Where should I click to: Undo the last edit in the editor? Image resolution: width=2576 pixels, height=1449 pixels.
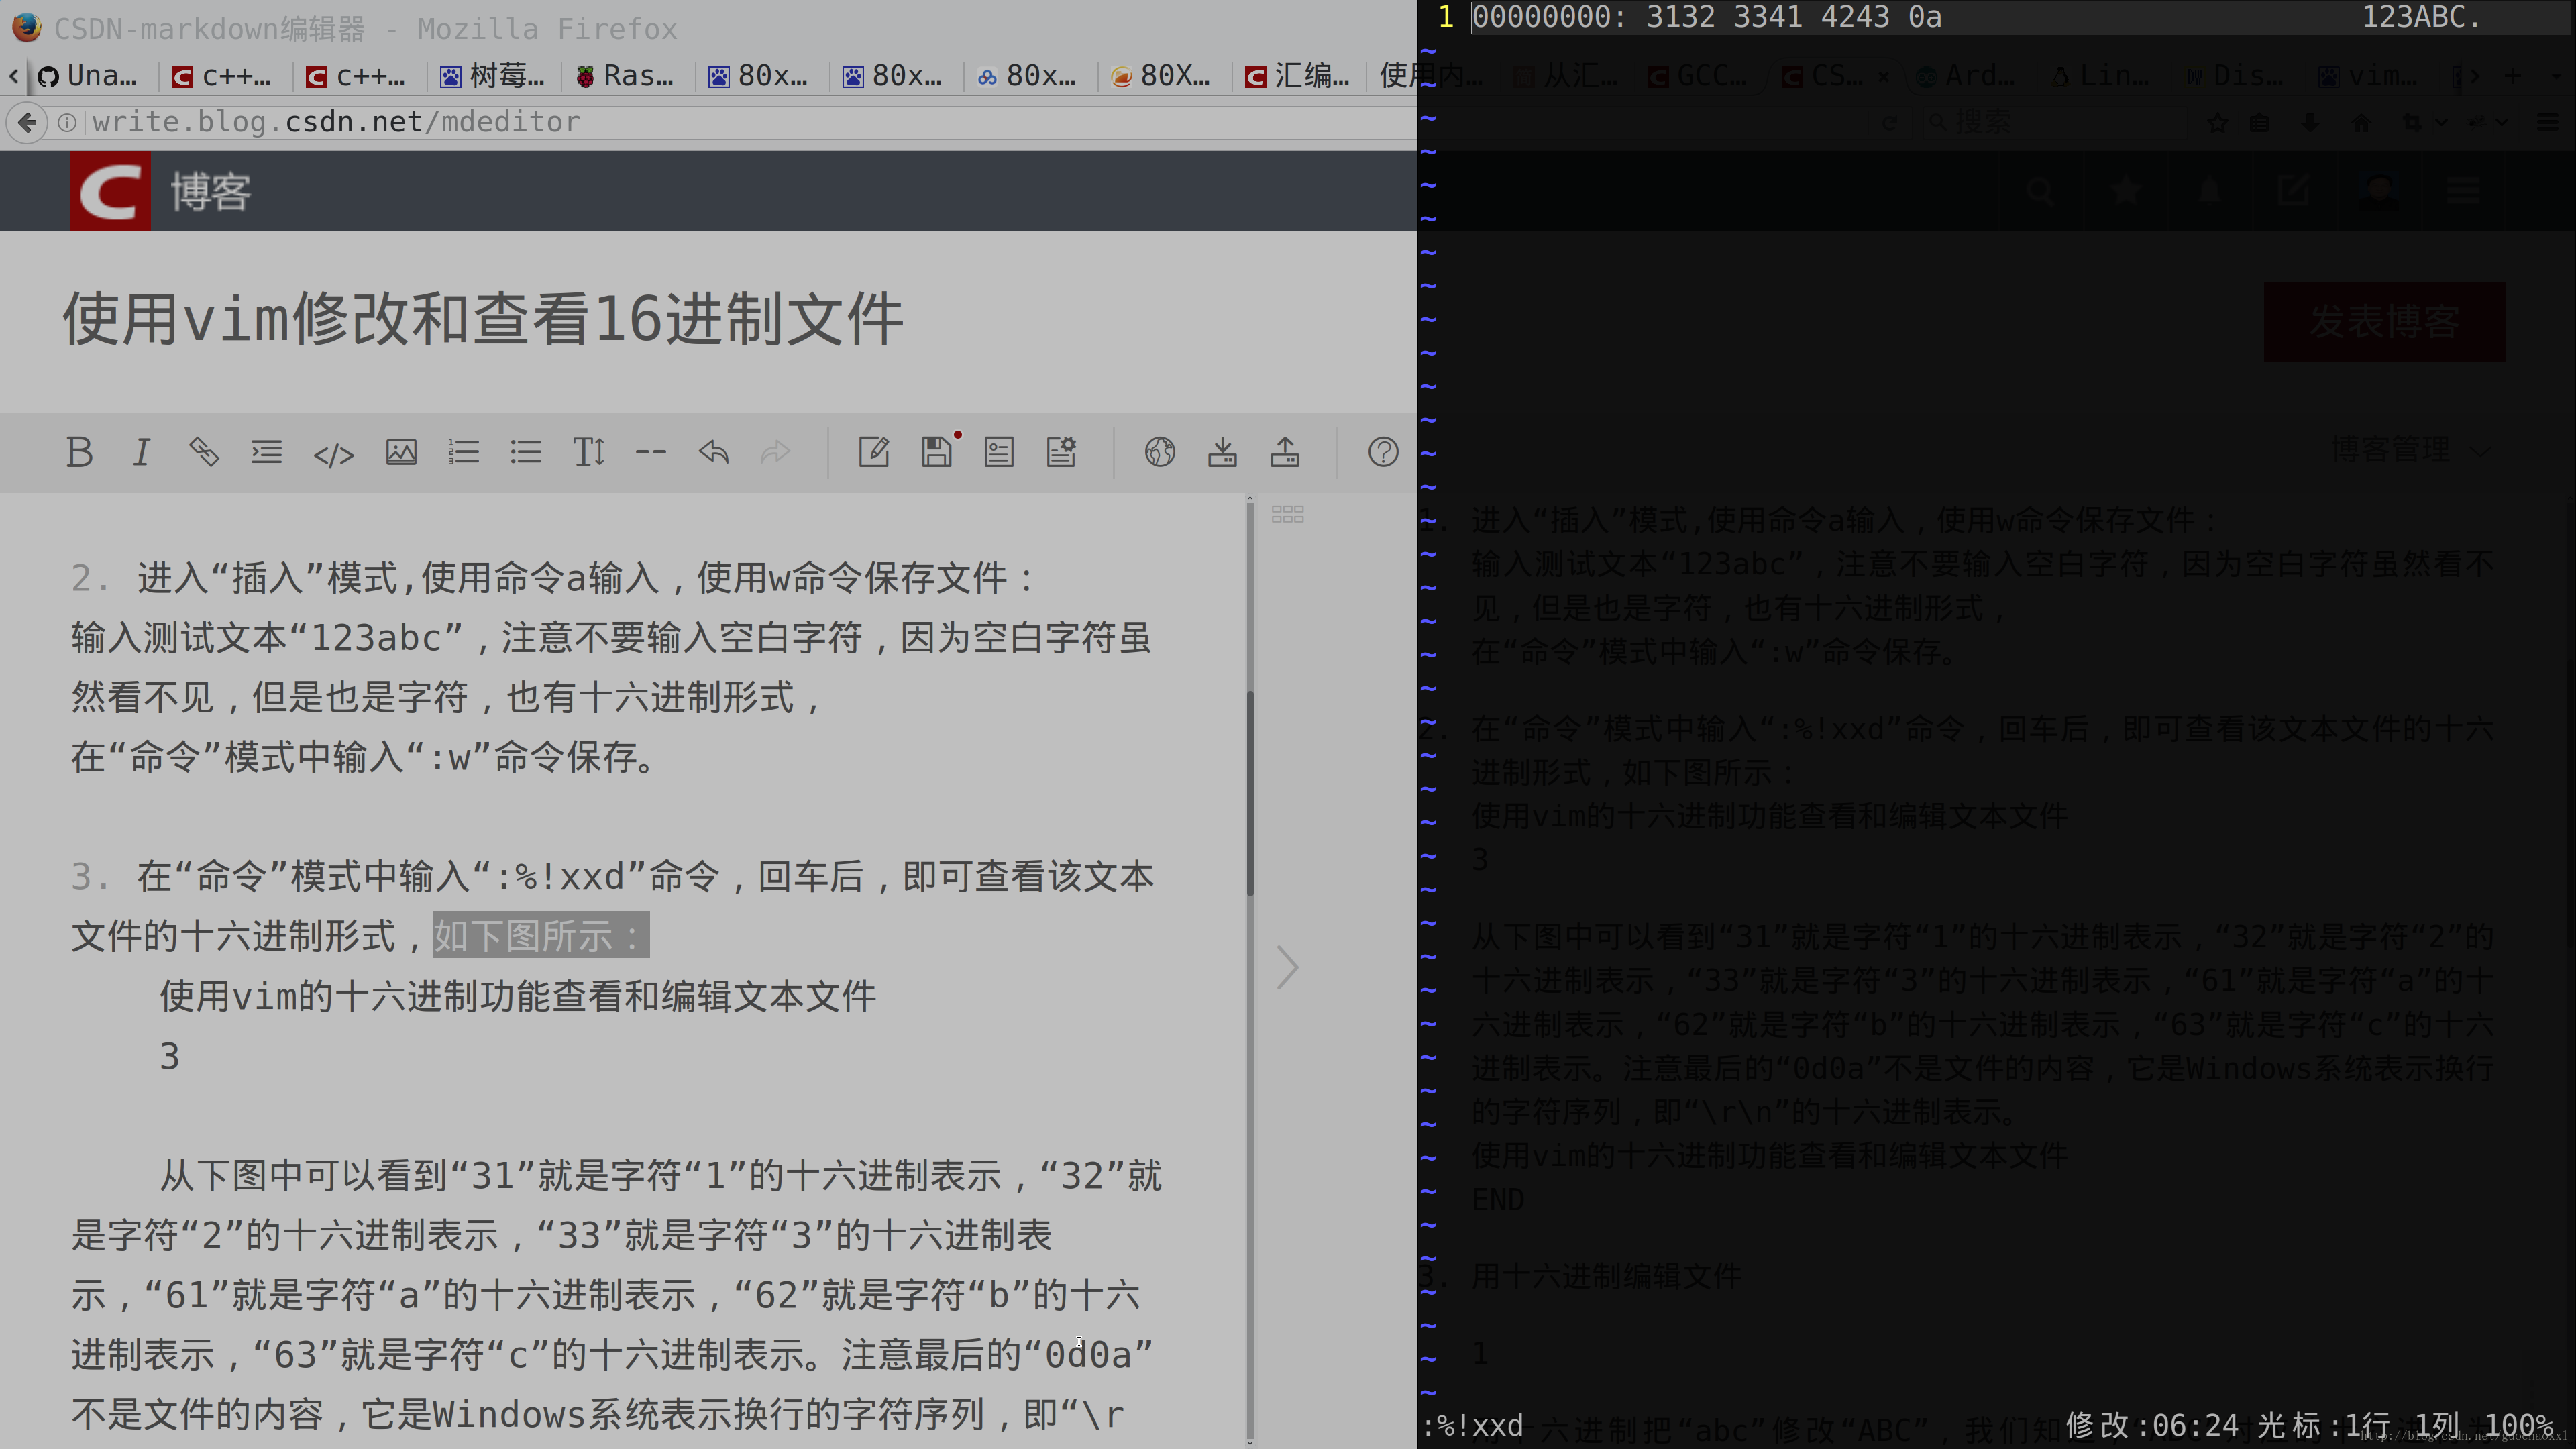click(713, 452)
